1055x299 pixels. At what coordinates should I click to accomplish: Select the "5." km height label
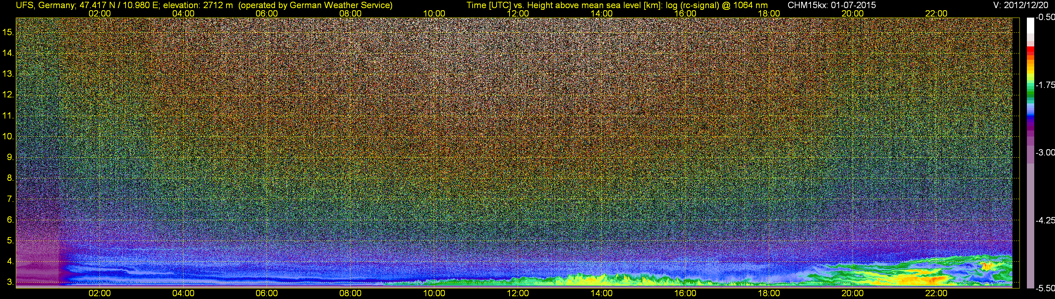click(x=10, y=241)
